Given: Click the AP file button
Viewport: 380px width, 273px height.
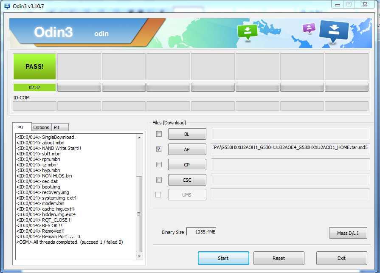Looking at the screenshot, I should pyautogui.click(x=187, y=149).
